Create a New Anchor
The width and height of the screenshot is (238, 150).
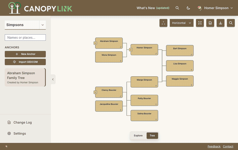tap(25, 54)
